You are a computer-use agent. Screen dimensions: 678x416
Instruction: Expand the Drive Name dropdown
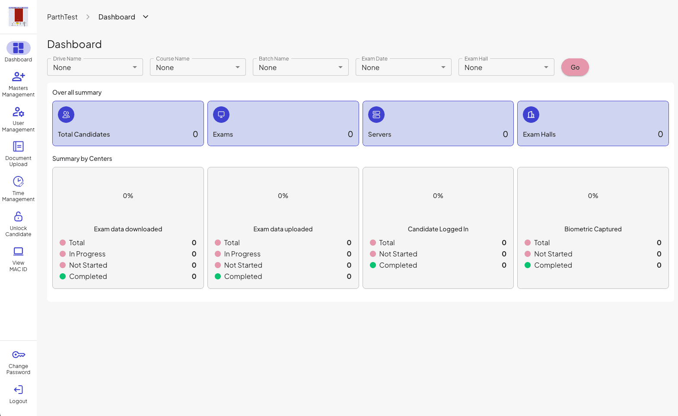pos(95,67)
